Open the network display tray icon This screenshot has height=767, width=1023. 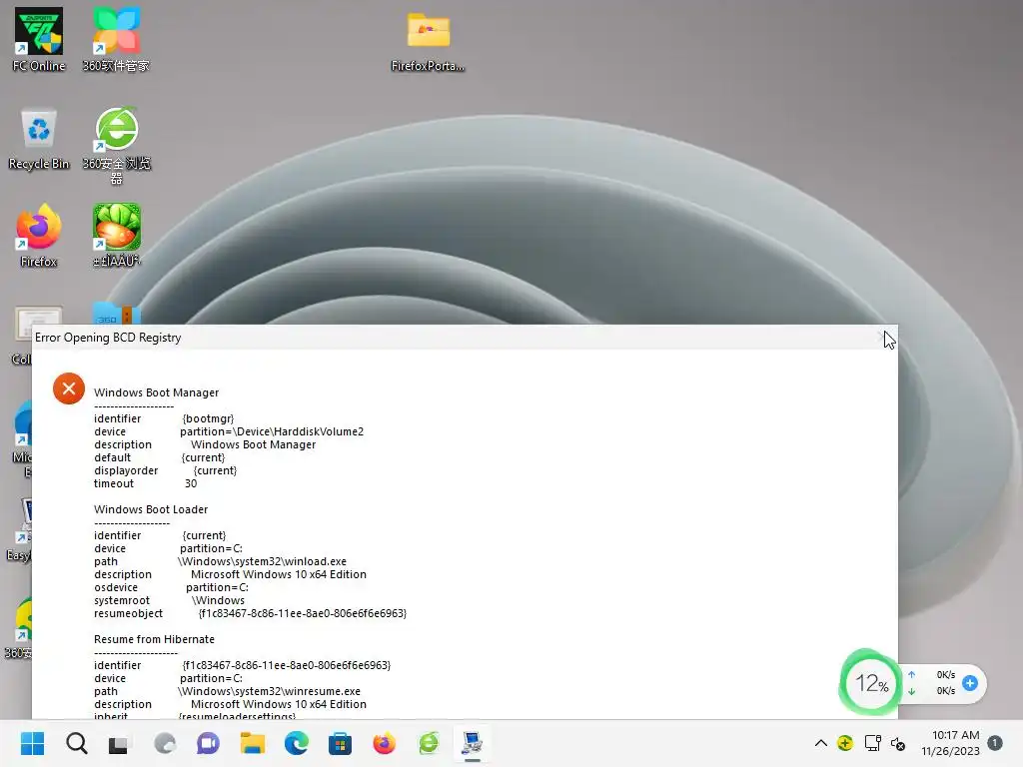coord(872,743)
